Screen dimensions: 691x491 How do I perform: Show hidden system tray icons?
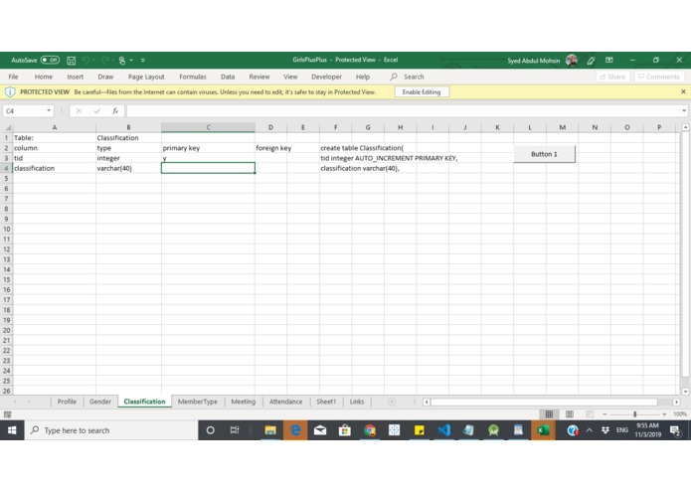coord(590,430)
